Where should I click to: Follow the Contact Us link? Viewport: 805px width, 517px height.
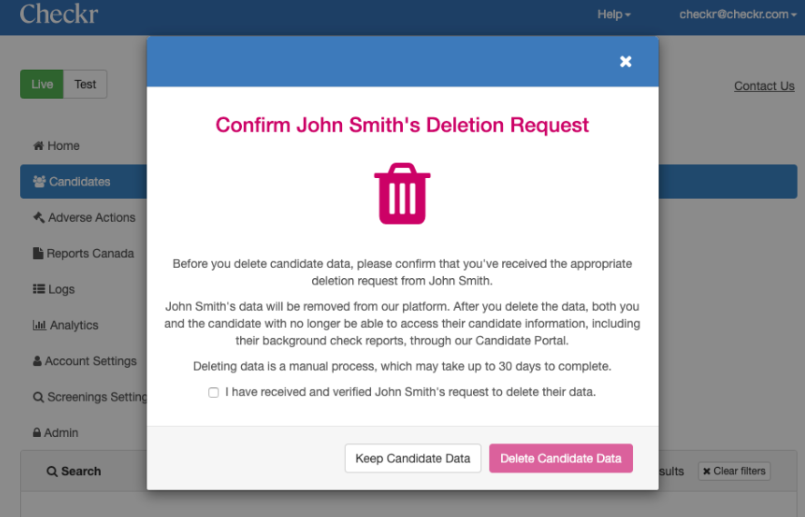point(764,86)
